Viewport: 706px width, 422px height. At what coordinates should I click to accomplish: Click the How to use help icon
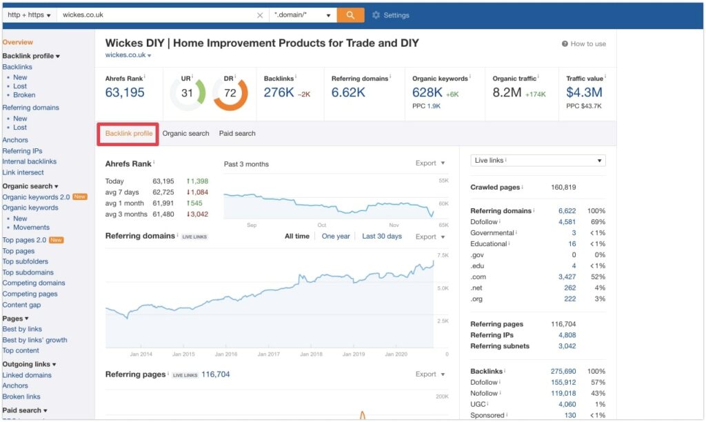click(565, 43)
